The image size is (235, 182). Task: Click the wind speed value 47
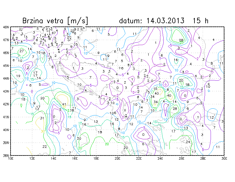tap(53, 33)
